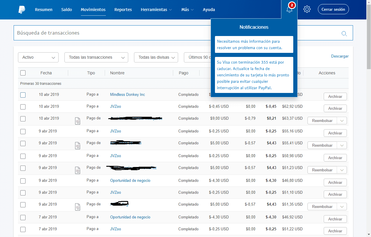
Task: Expand Todas las divisas currency dropdown
Action: point(156,58)
